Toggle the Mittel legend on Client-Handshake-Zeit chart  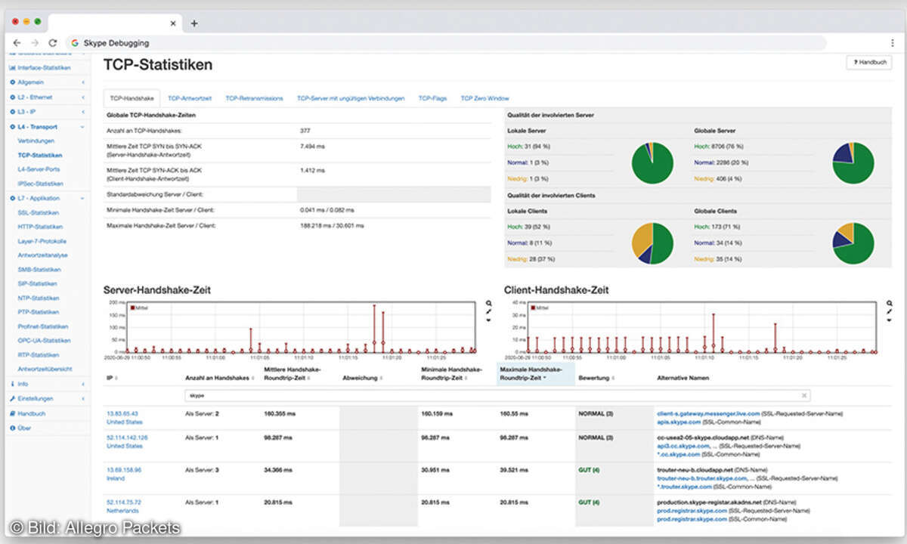[x=540, y=308]
